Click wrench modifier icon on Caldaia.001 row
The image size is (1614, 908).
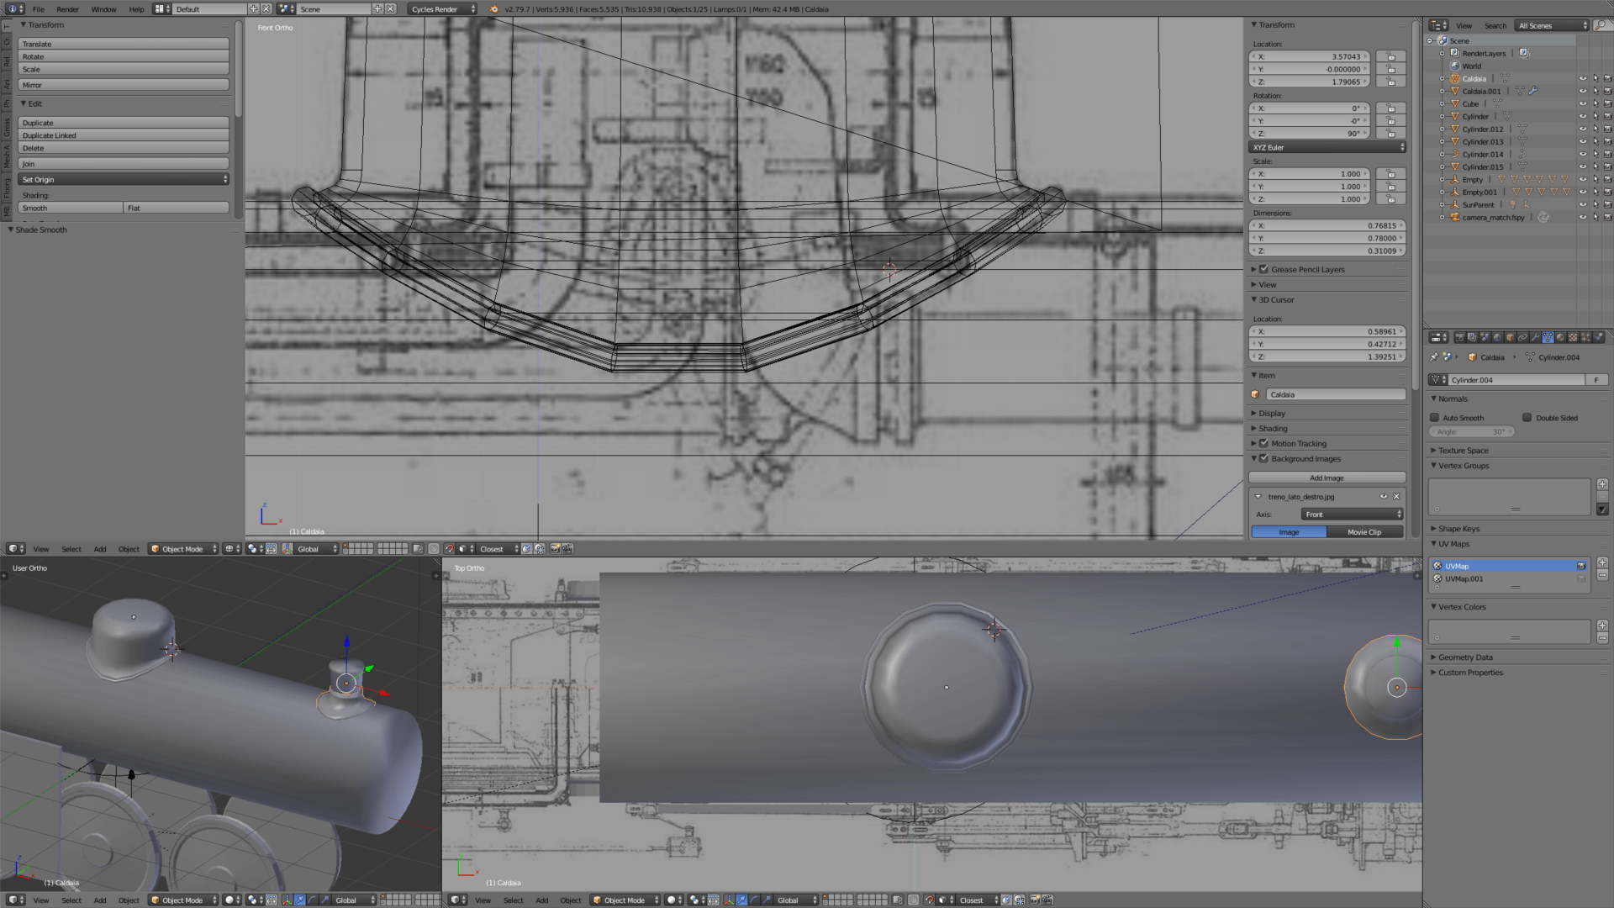(x=1532, y=91)
